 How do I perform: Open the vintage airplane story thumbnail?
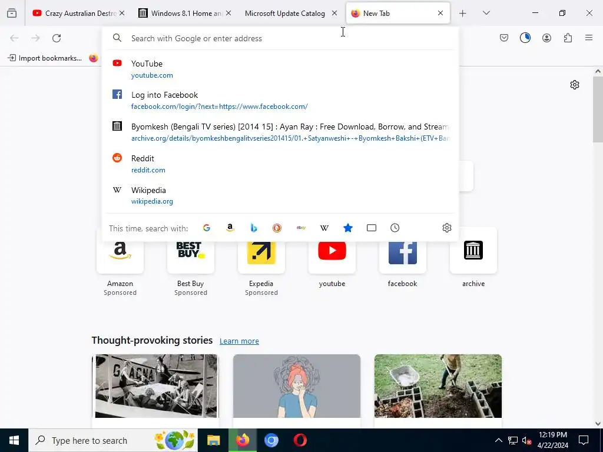pyautogui.click(x=155, y=386)
